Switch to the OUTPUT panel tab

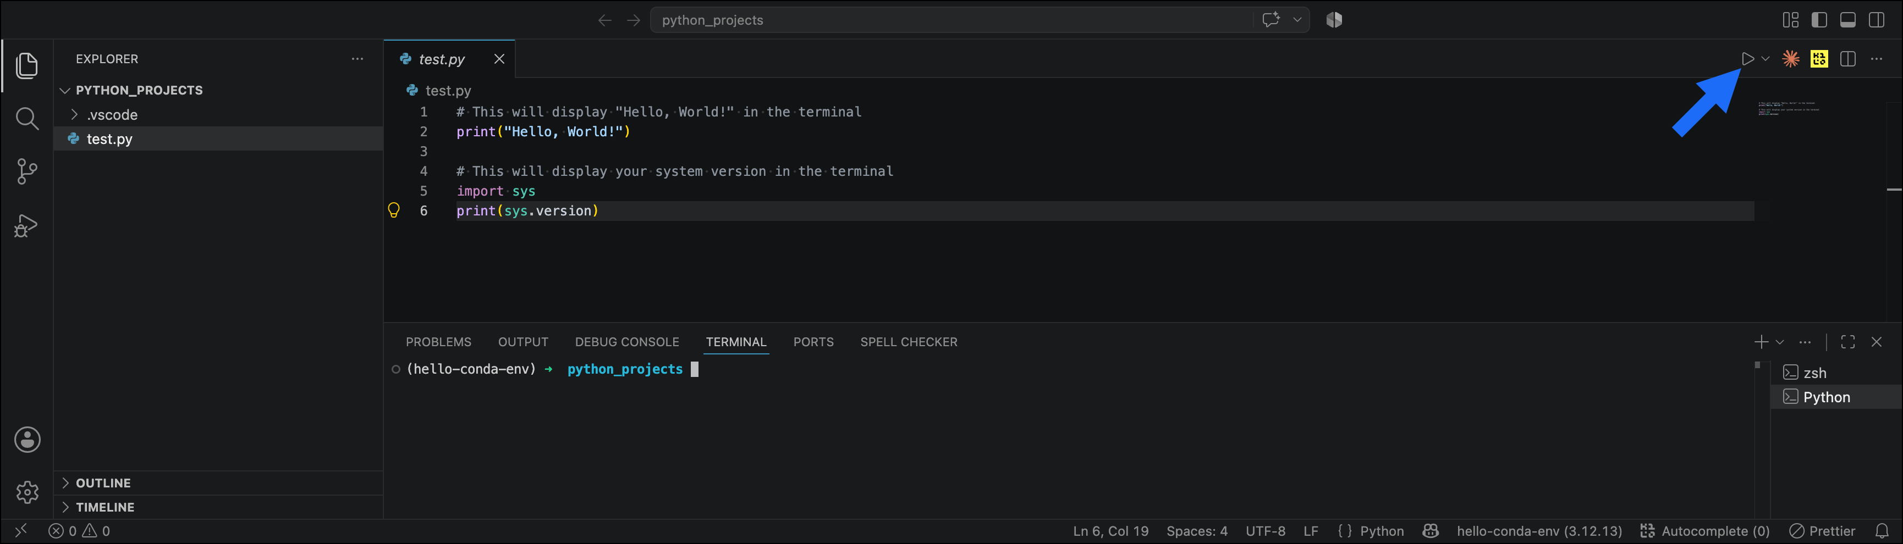point(523,342)
